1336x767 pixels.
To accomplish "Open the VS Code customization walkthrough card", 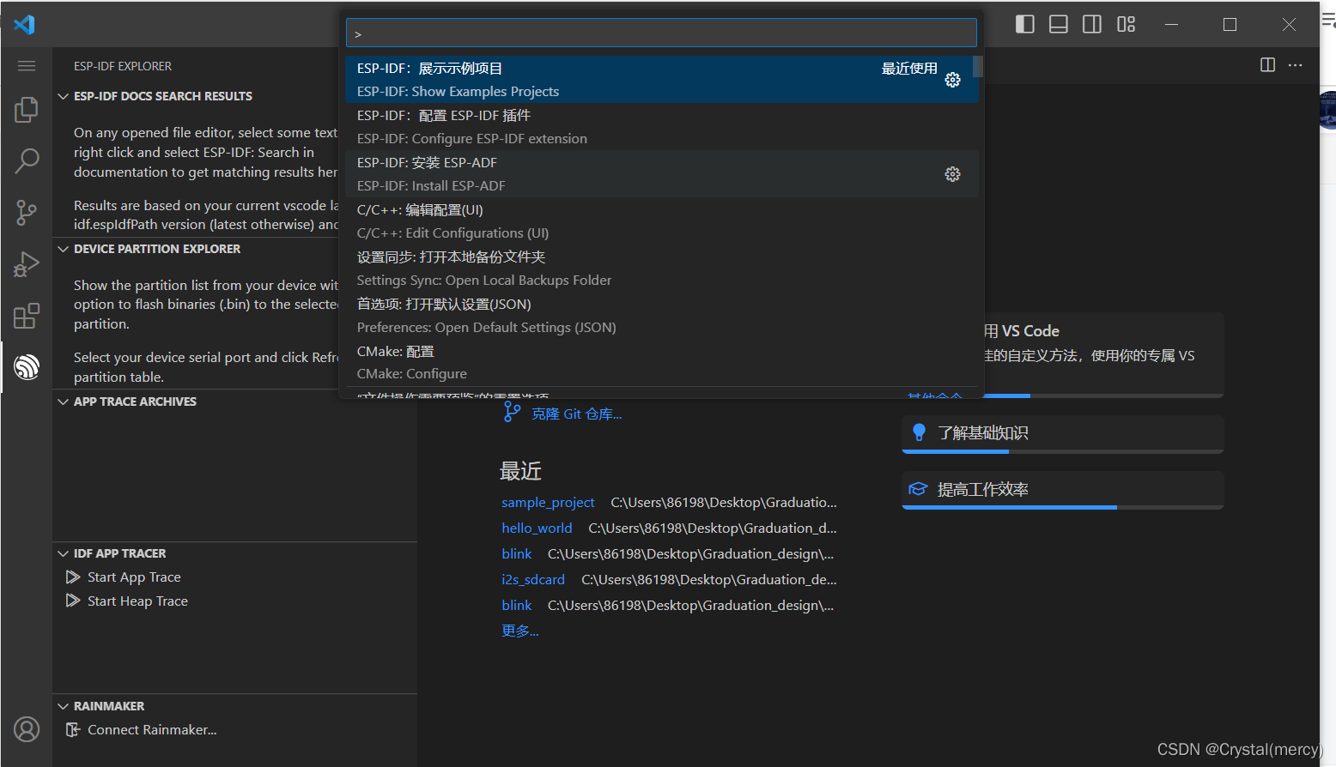I will coord(1103,354).
